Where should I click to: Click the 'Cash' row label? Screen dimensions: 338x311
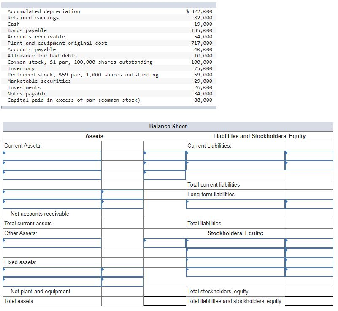pos(14,24)
